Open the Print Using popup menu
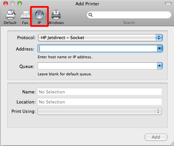The height and width of the screenshot is (146, 174). pyautogui.click(x=100, y=111)
